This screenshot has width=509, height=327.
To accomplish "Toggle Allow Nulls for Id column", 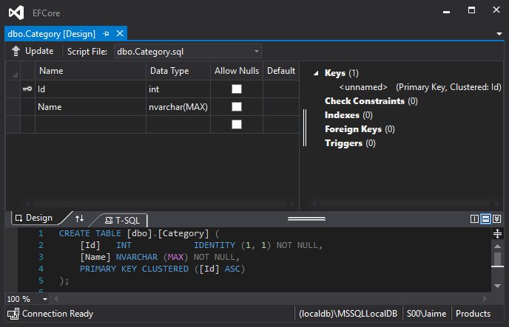I will pos(237,89).
